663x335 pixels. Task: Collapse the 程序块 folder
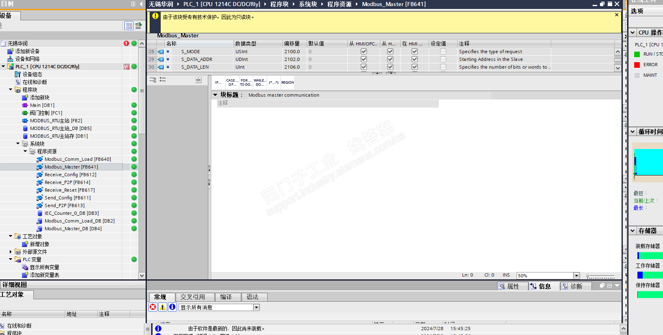11,89
